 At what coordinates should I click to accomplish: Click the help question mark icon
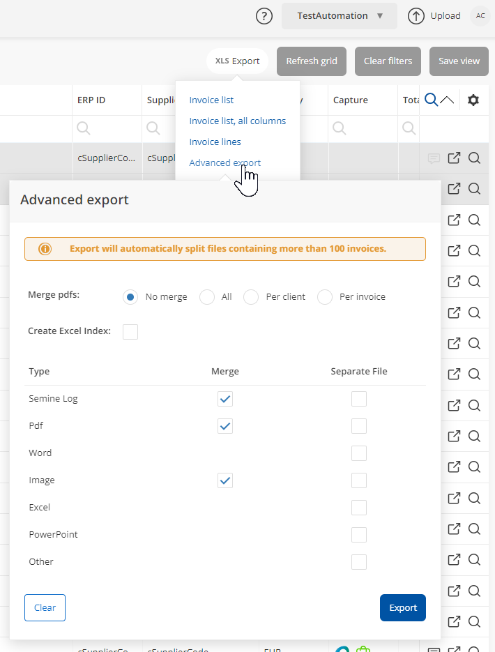coord(264,16)
